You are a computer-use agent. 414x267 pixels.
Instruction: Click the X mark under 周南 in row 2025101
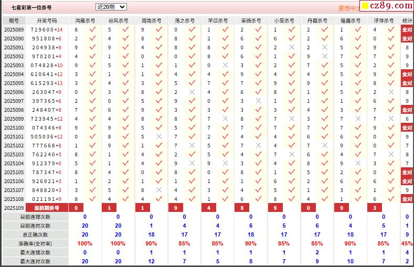pyautogui.click(x=158, y=136)
